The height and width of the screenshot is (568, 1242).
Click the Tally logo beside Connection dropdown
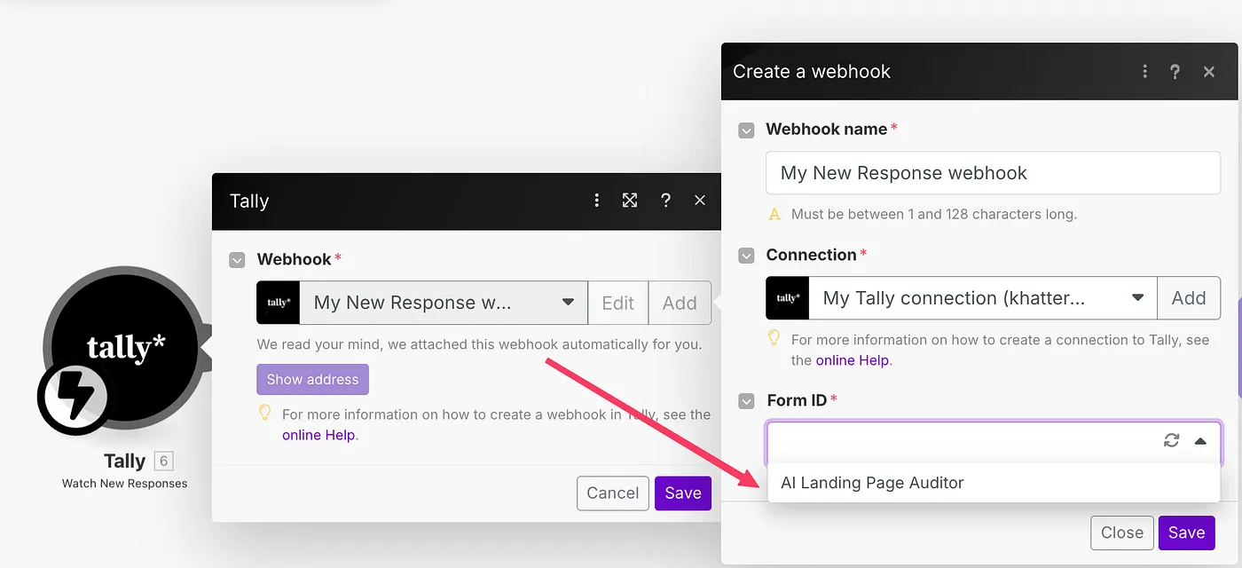pyautogui.click(x=788, y=298)
